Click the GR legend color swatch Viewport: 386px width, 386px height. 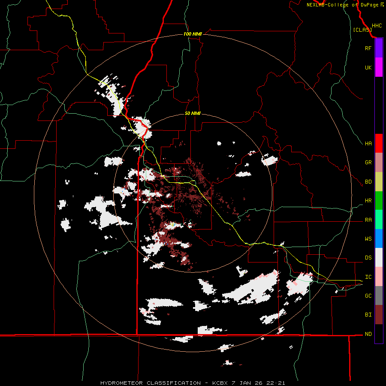pyautogui.click(x=379, y=163)
